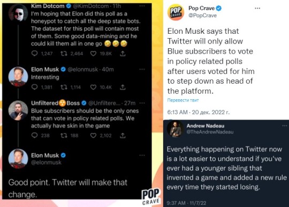Viewport: 289px width, 207px height.
Task: Like Kim Dotcom's tweet with 19.8K likes
Action: (x=93, y=54)
